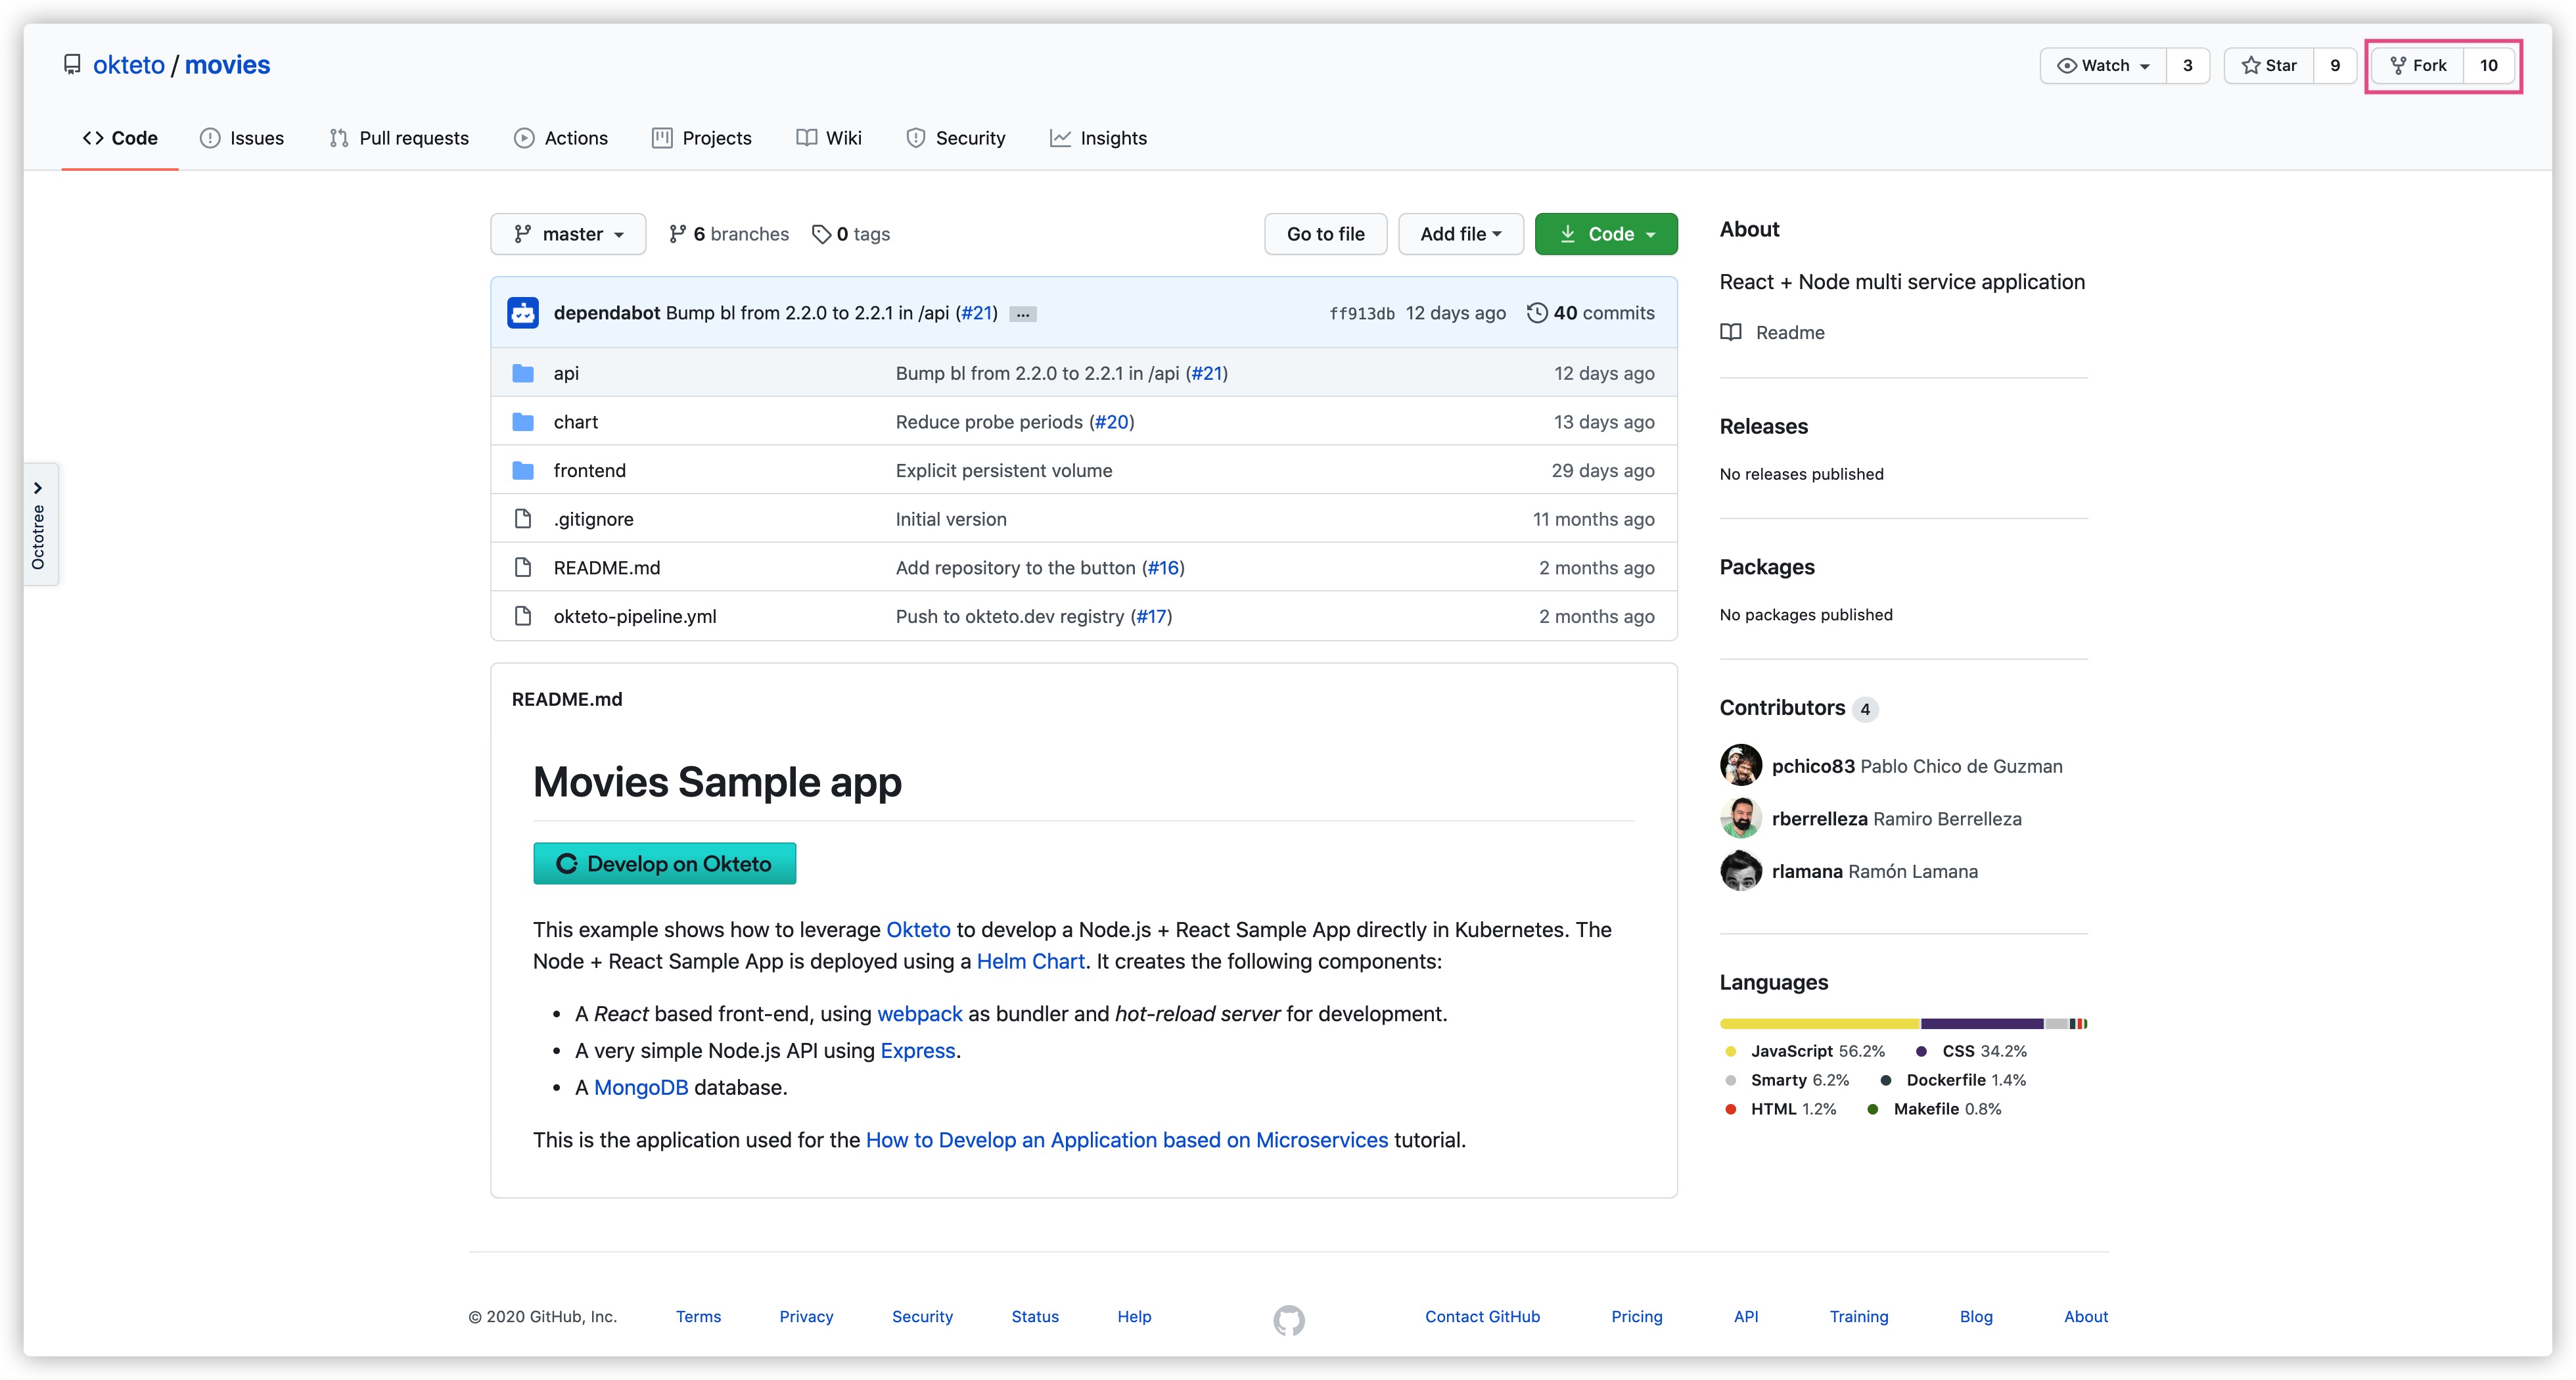
Task: Open the dependabot avatar icon
Action: (523, 313)
